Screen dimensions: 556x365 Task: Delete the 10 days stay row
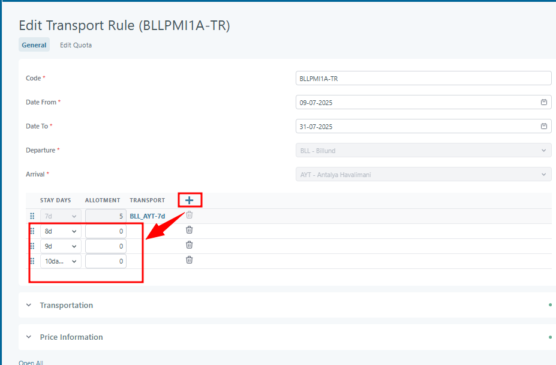(189, 260)
